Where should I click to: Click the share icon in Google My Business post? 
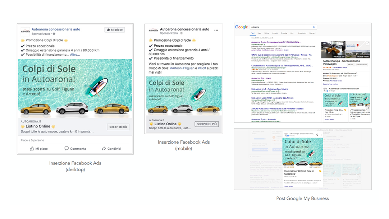[317, 135]
